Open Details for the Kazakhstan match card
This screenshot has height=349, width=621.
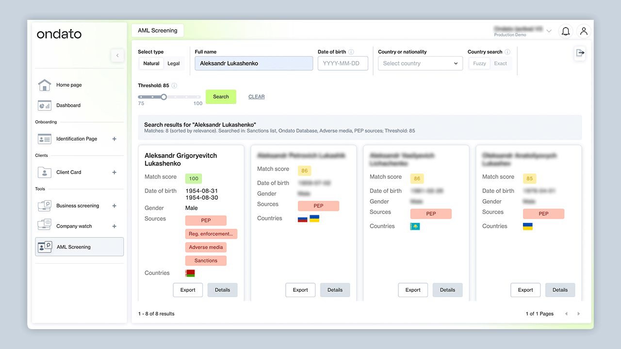click(x=448, y=290)
